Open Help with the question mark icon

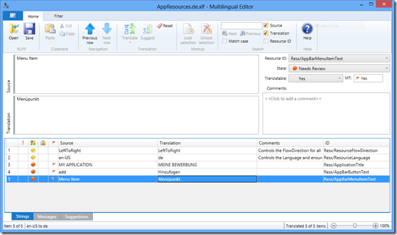(x=307, y=28)
